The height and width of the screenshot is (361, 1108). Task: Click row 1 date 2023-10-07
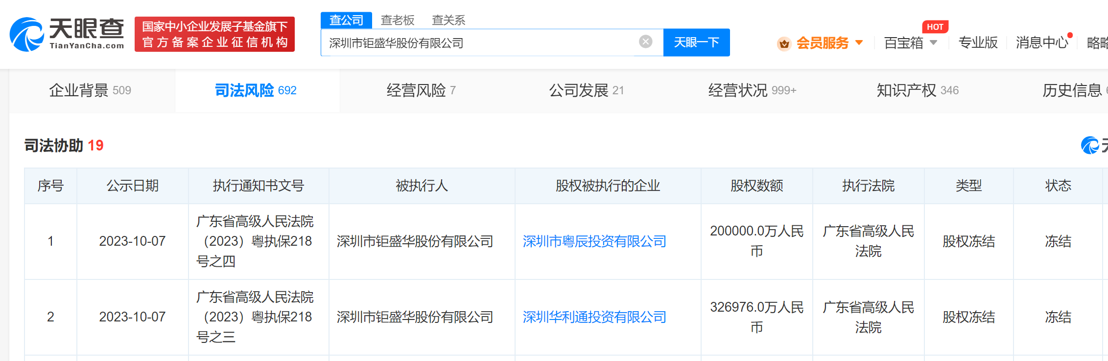(132, 241)
